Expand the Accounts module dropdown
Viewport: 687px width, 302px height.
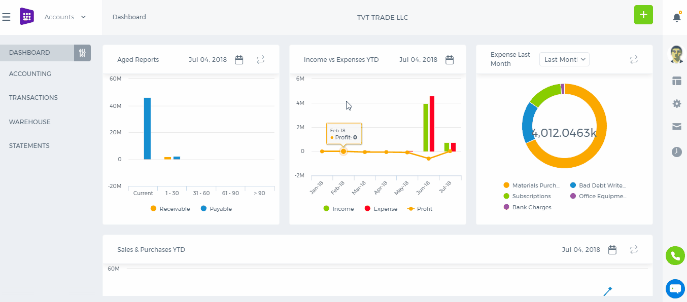pyautogui.click(x=65, y=17)
